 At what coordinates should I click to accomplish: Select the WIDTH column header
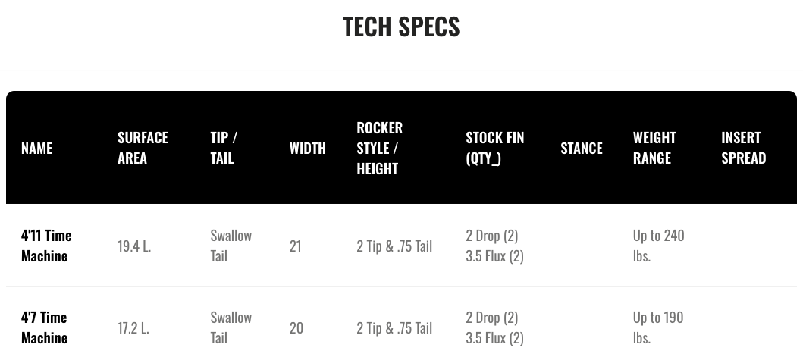coord(307,148)
